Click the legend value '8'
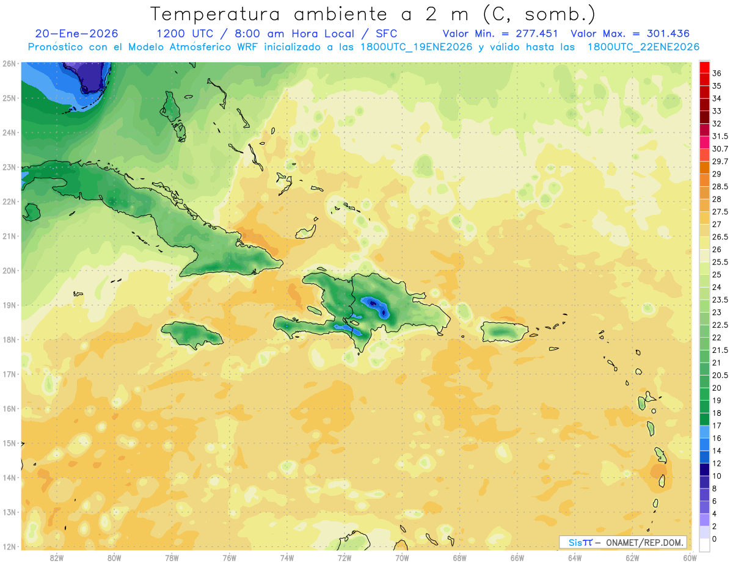733x566 pixels. 715,488
